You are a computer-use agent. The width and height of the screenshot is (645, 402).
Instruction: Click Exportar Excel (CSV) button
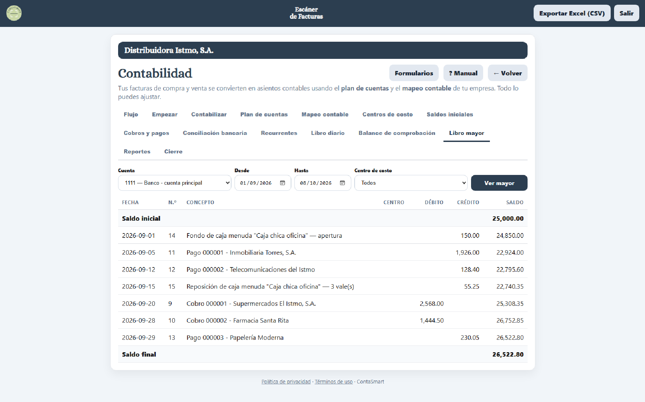(x=572, y=13)
